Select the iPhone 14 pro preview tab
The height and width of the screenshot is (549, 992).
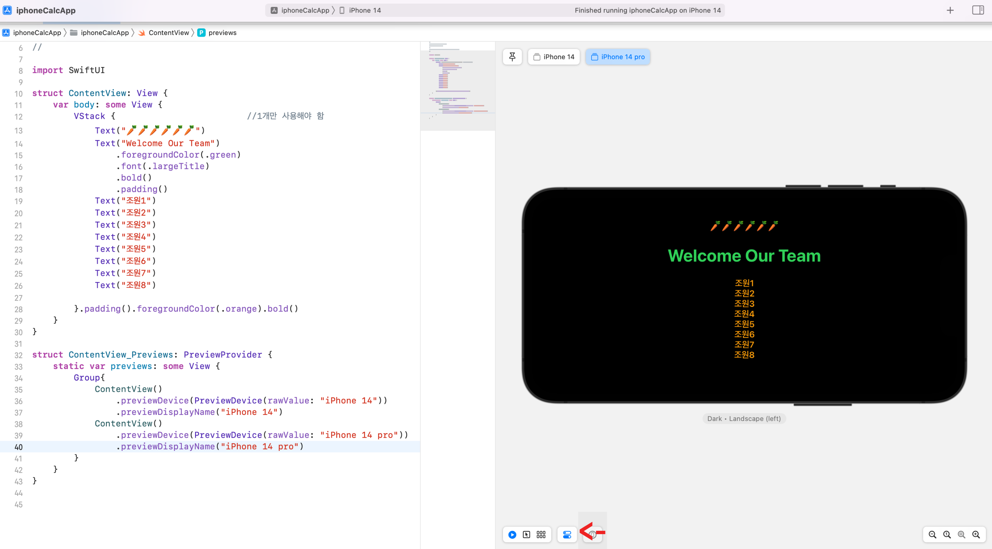[x=618, y=57]
